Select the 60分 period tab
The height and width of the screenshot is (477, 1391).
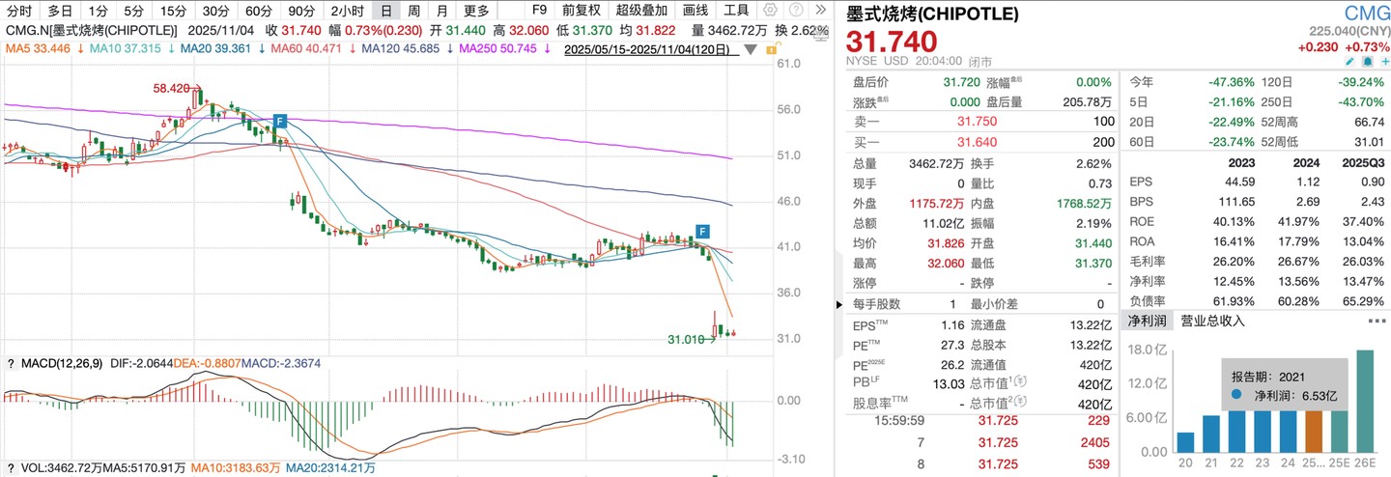click(259, 11)
